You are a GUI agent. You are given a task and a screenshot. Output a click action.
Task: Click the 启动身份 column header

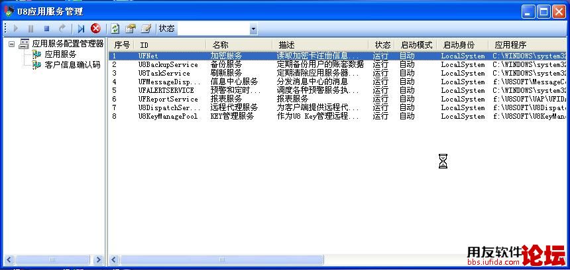pyautogui.click(x=463, y=44)
